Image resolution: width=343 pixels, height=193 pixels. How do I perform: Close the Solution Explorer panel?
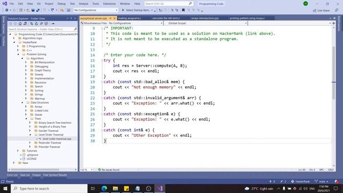(x=75, y=18)
